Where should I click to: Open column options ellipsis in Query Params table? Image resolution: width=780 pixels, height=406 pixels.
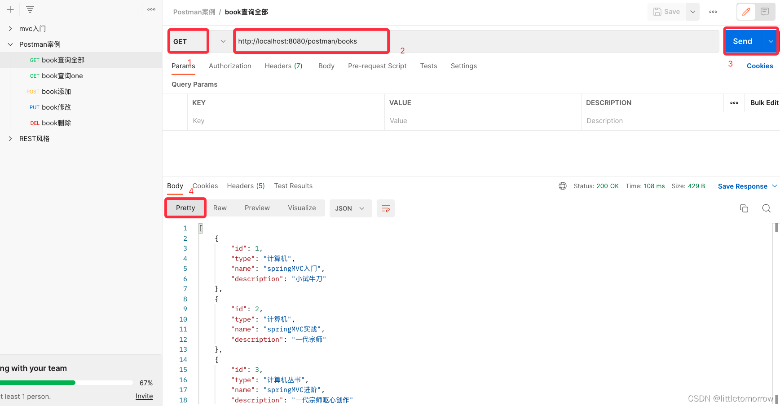[x=734, y=103]
